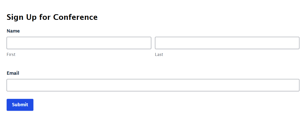Viewport: 306px width, 122px height.
Task: Send the form with the Submit button
Action: click(20, 105)
